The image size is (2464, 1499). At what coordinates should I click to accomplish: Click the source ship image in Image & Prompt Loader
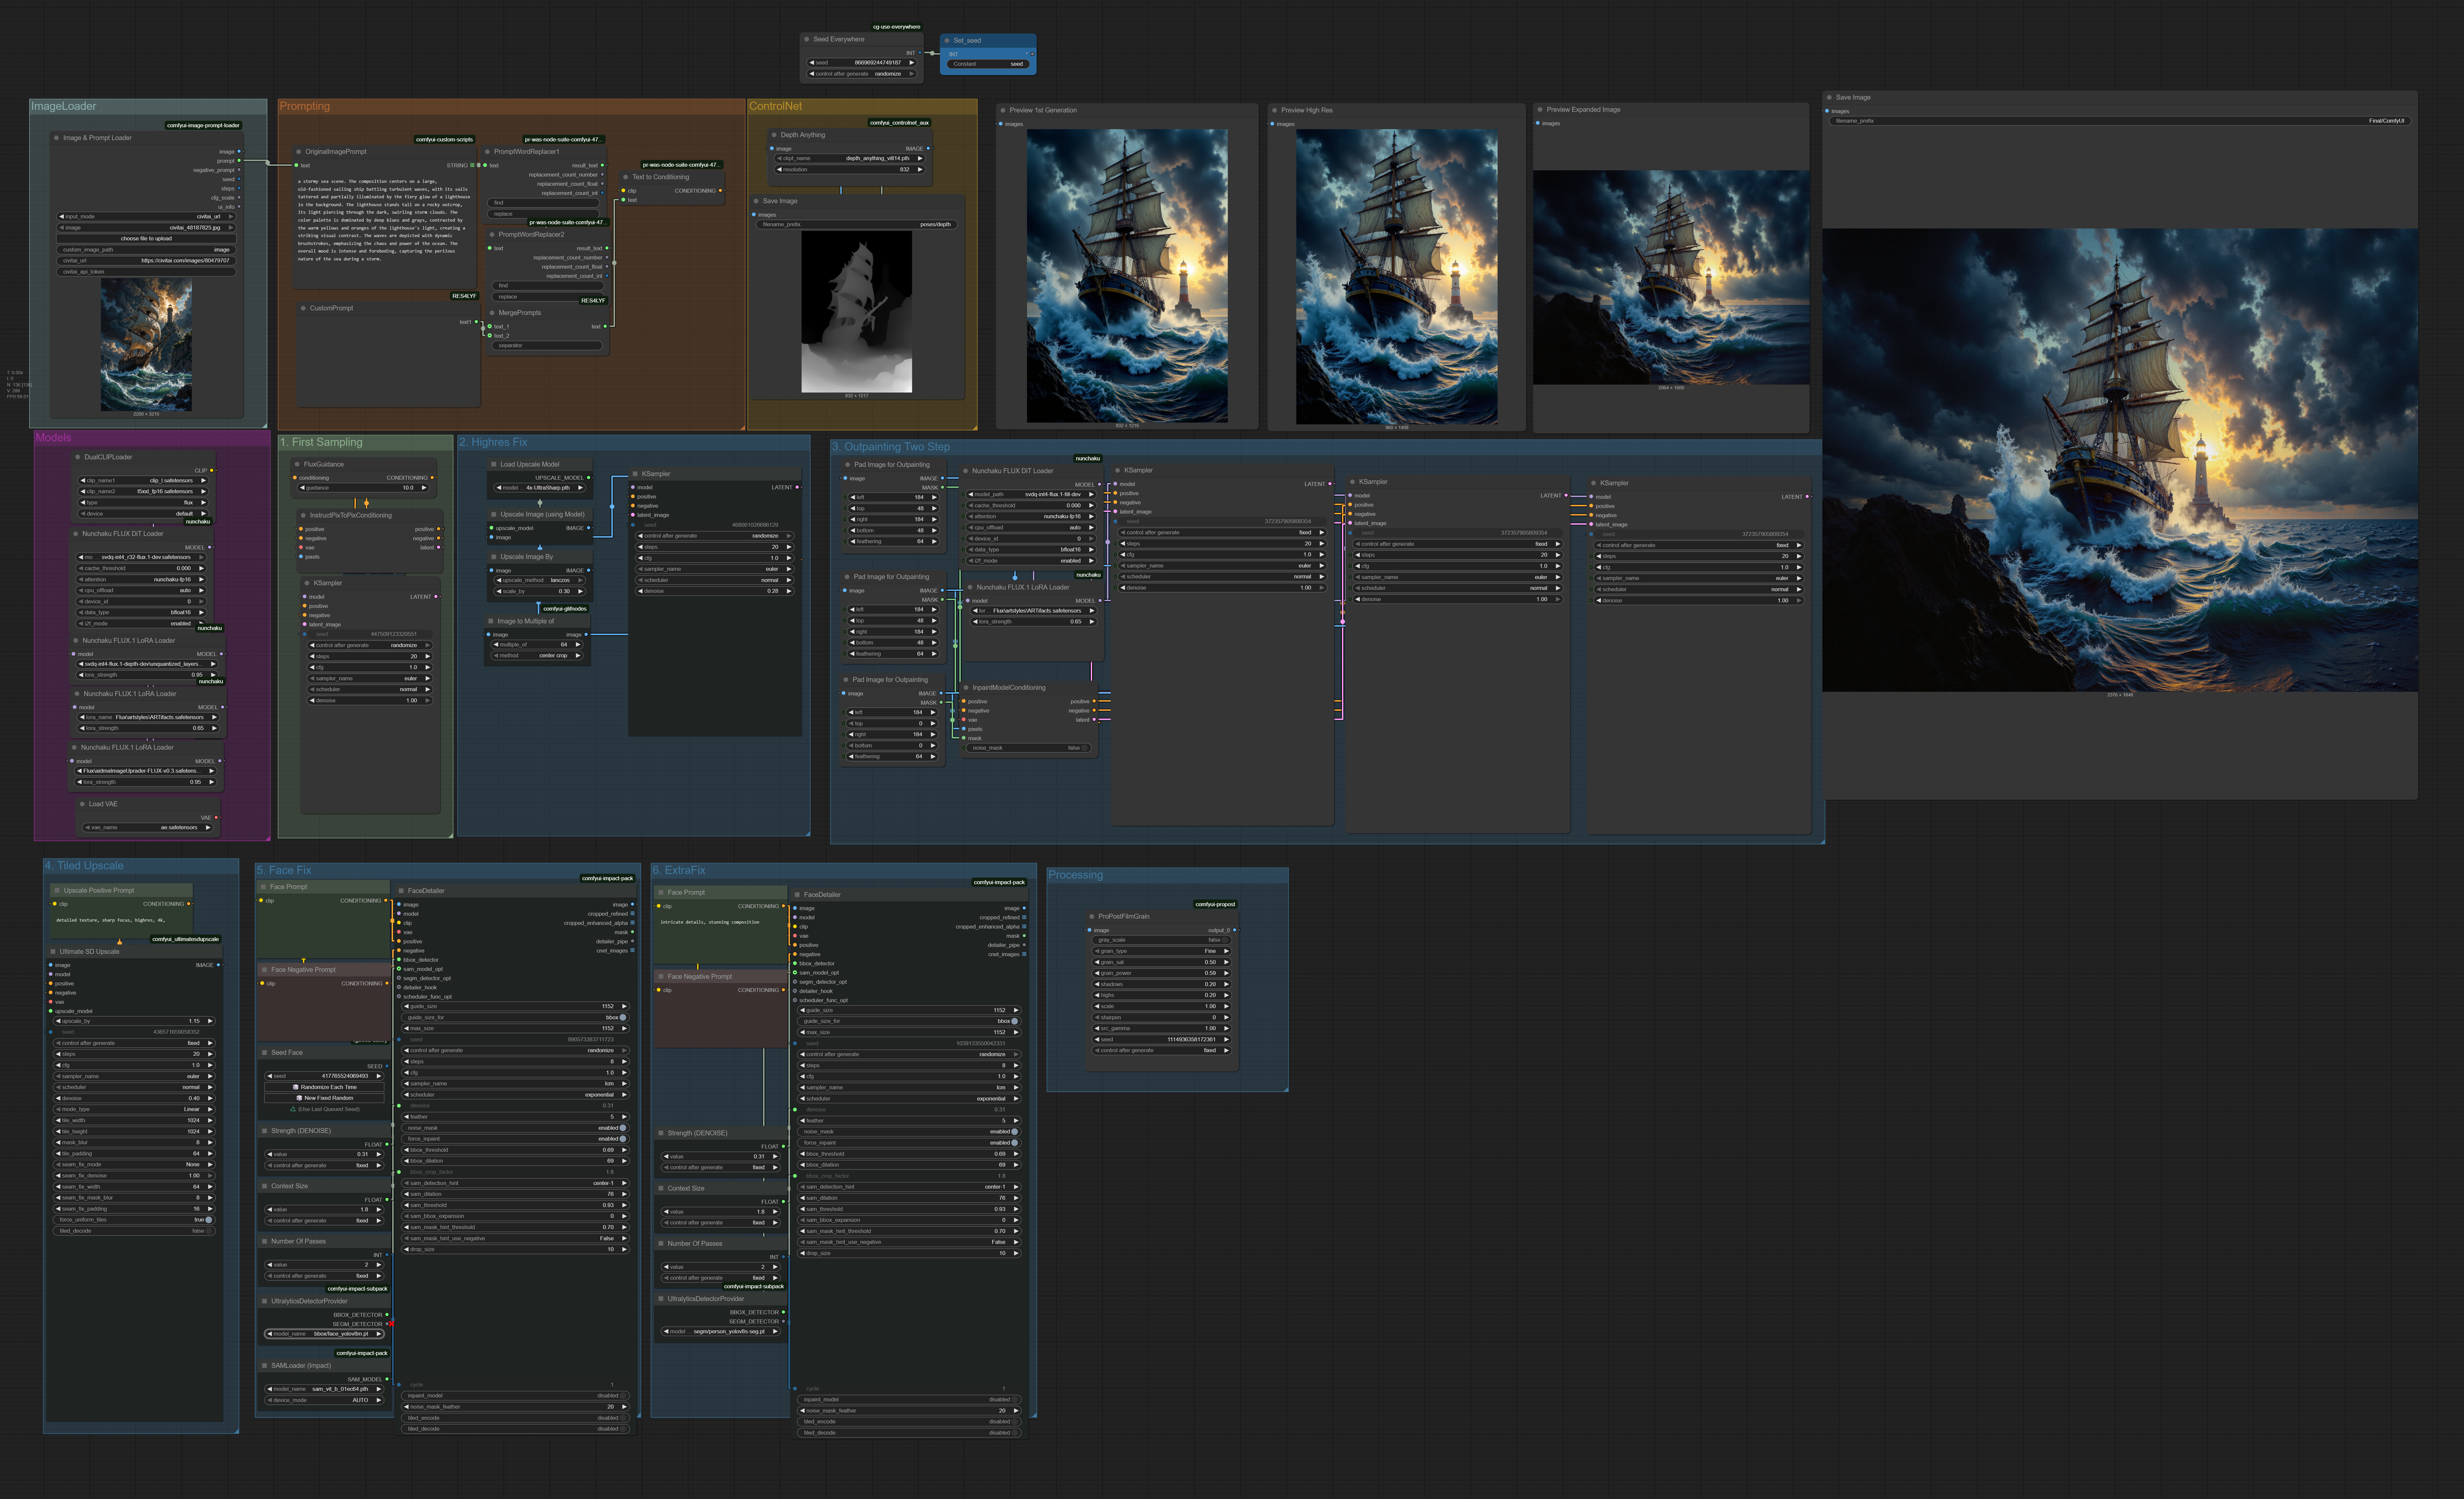point(146,345)
